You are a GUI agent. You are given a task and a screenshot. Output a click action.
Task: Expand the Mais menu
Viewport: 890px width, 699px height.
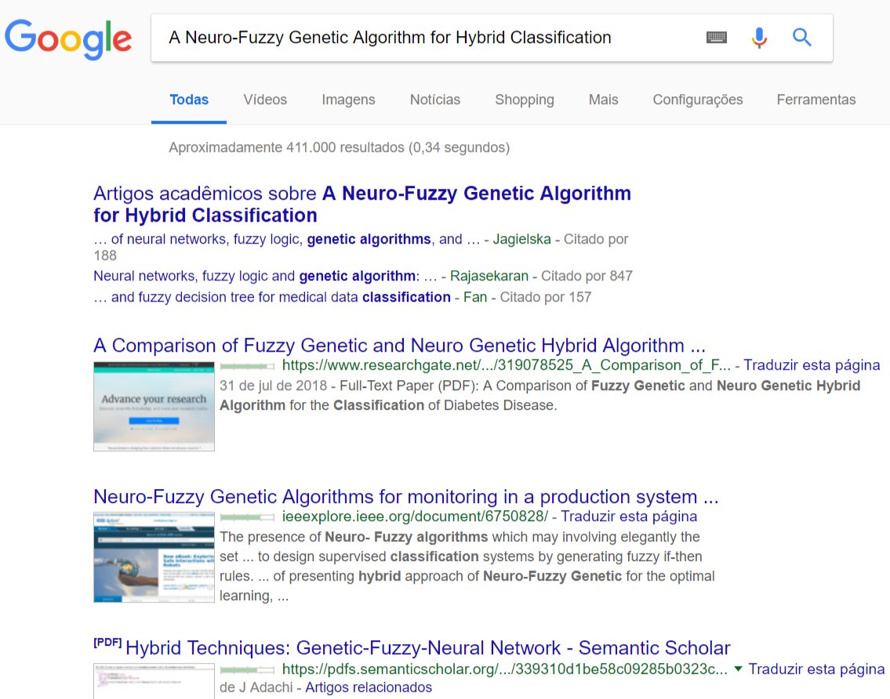pos(603,100)
